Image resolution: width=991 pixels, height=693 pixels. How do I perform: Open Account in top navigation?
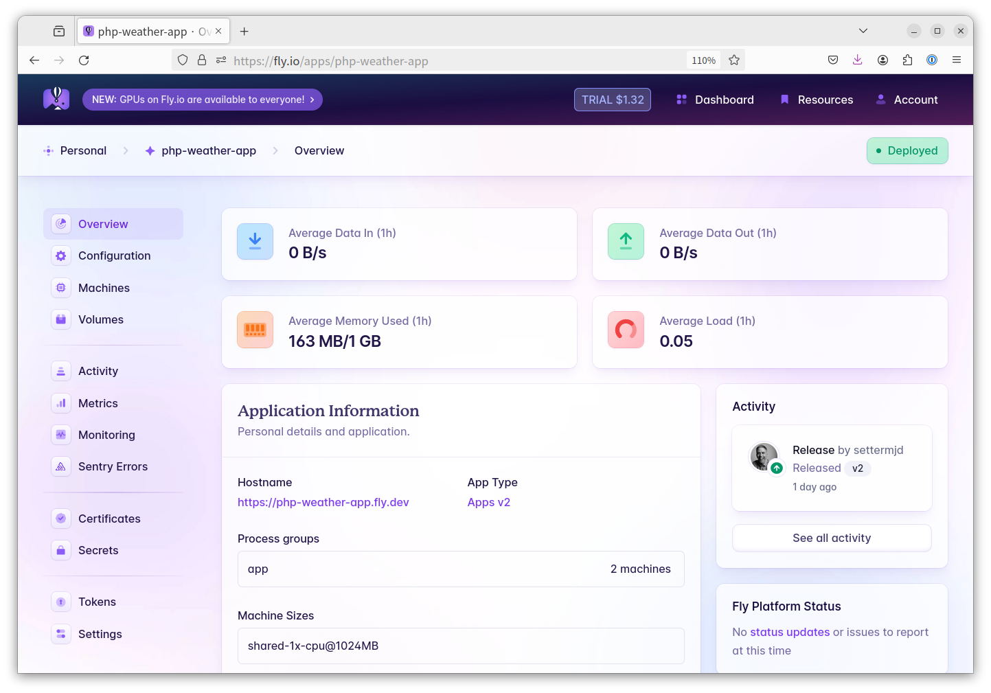coord(907,100)
